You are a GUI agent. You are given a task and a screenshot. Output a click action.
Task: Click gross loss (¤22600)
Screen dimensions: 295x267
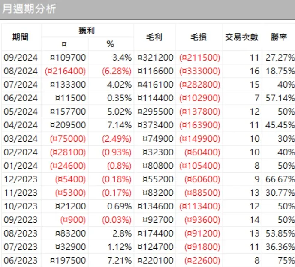click(202, 261)
